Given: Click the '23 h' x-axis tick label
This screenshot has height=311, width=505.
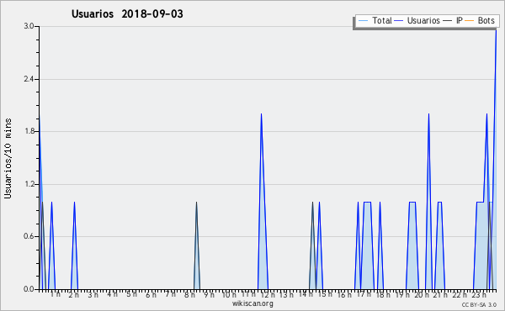Looking at the screenshot, I should click(479, 294).
